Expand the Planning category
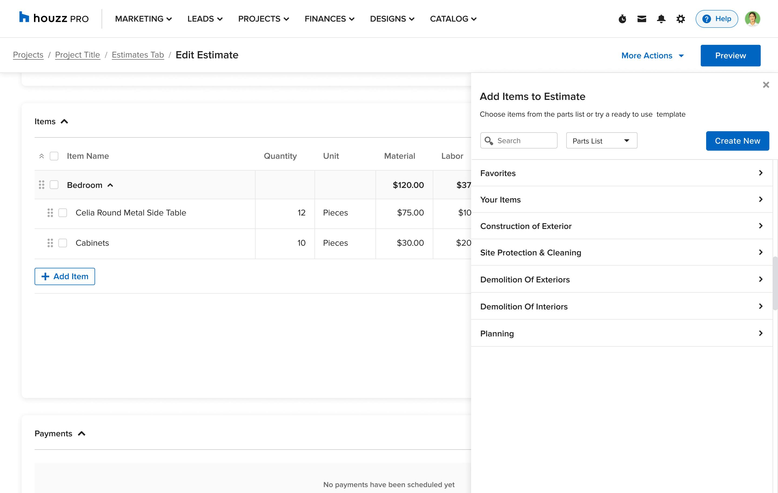778x493 pixels. 622,333
